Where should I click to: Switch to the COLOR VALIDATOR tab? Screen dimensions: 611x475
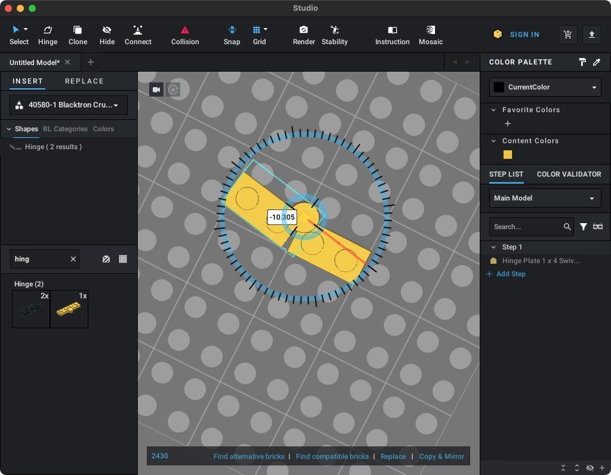(x=569, y=174)
